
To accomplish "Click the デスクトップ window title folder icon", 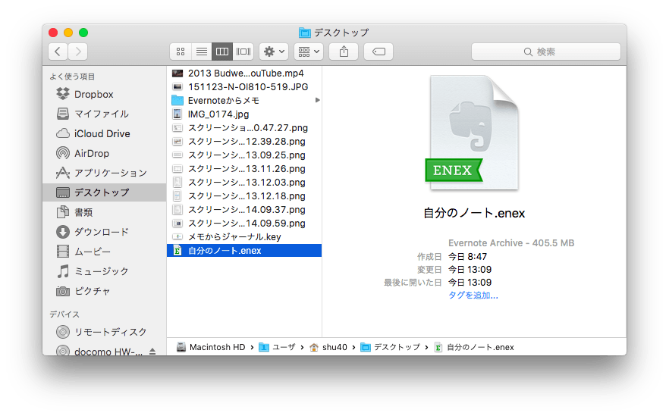I will pos(305,33).
